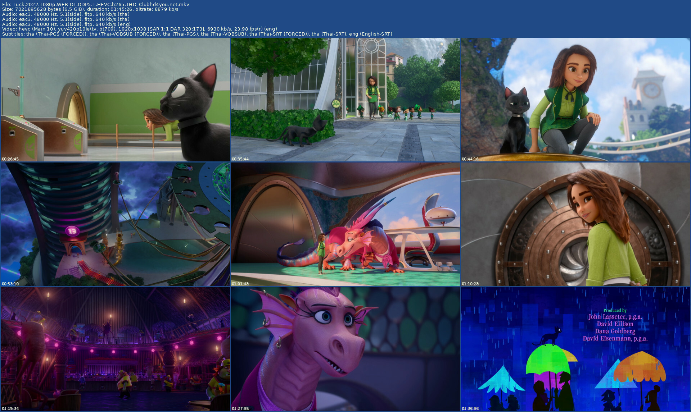Click the 00:35:44 timestamp label

(x=240, y=159)
